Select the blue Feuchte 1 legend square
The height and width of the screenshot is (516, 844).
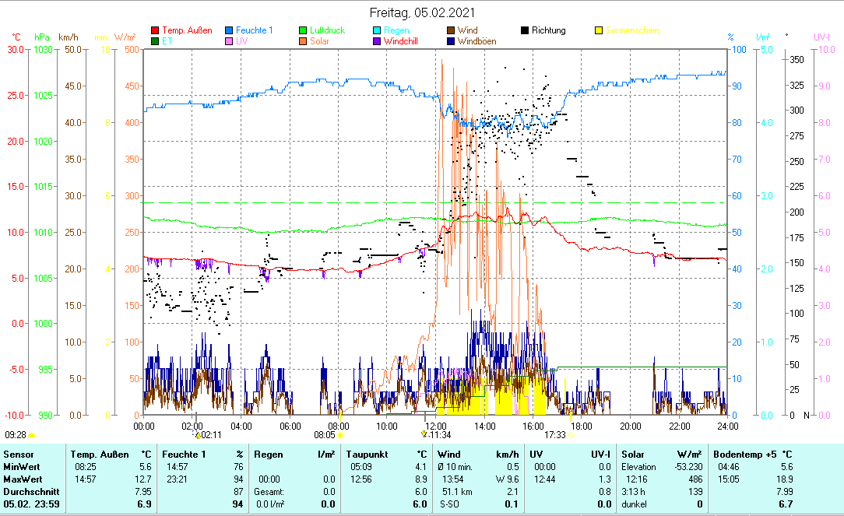coord(230,31)
